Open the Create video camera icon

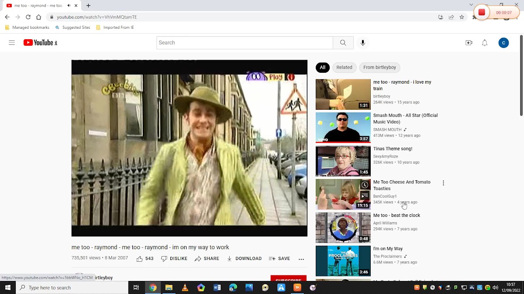point(469,43)
